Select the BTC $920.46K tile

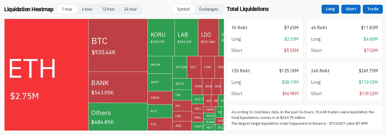coord(118,45)
